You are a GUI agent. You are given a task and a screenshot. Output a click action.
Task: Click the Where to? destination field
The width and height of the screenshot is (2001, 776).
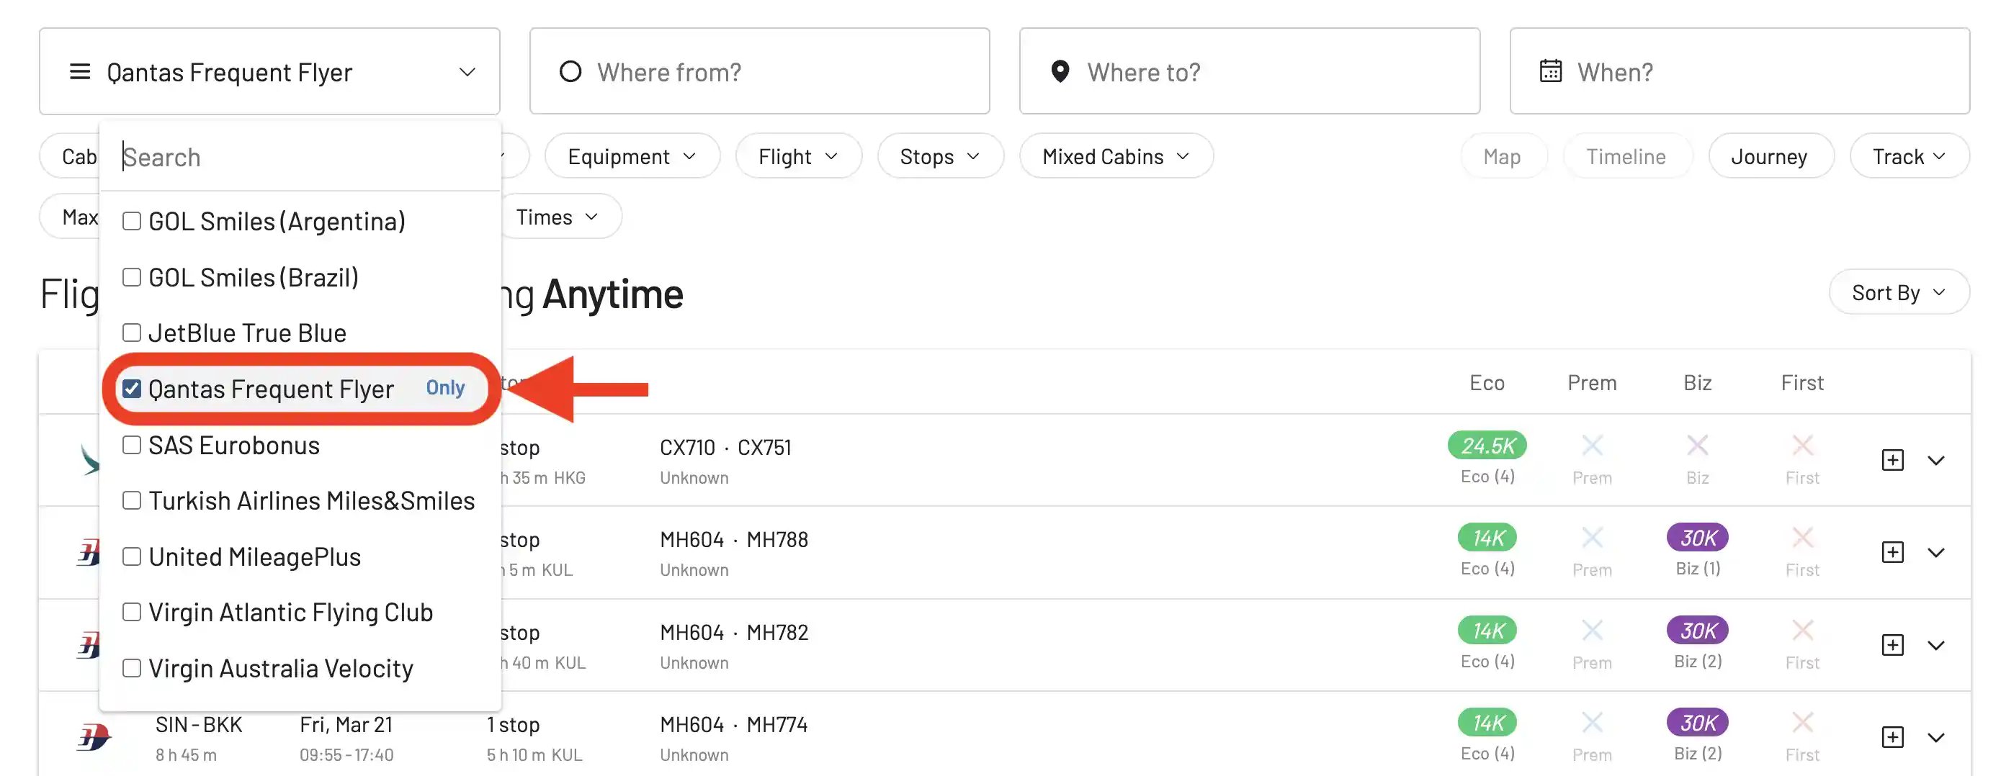[x=1250, y=71]
